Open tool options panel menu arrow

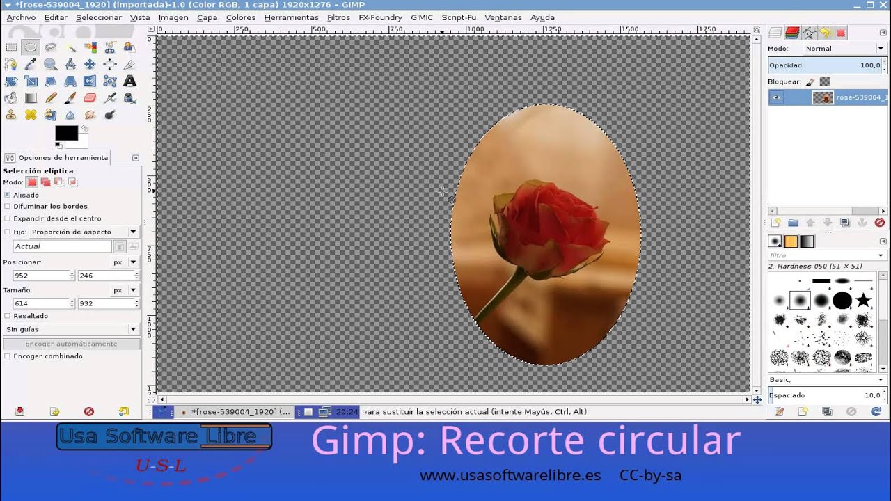click(x=136, y=158)
